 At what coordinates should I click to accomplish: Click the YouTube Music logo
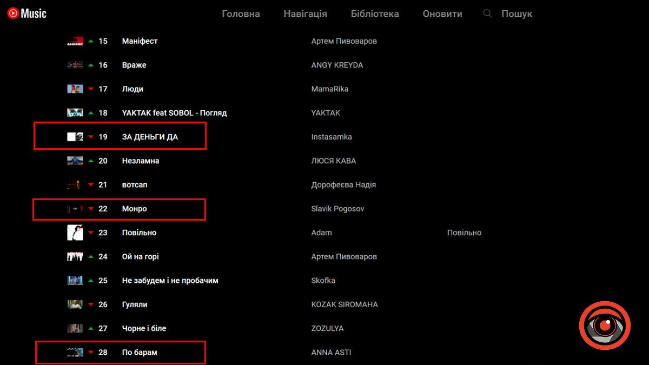point(27,14)
